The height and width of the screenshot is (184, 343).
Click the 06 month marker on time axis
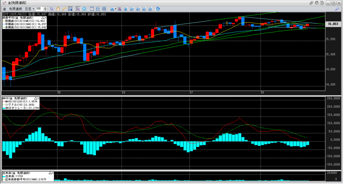pyautogui.click(x=124, y=92)
